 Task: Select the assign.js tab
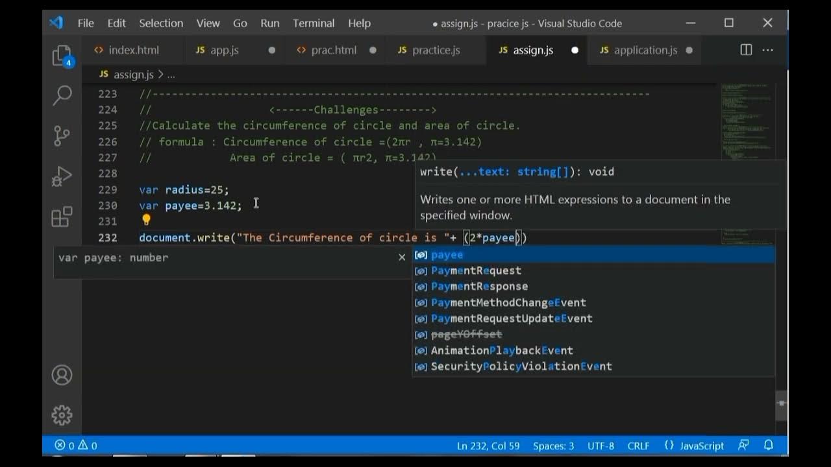tap(536, 50)
